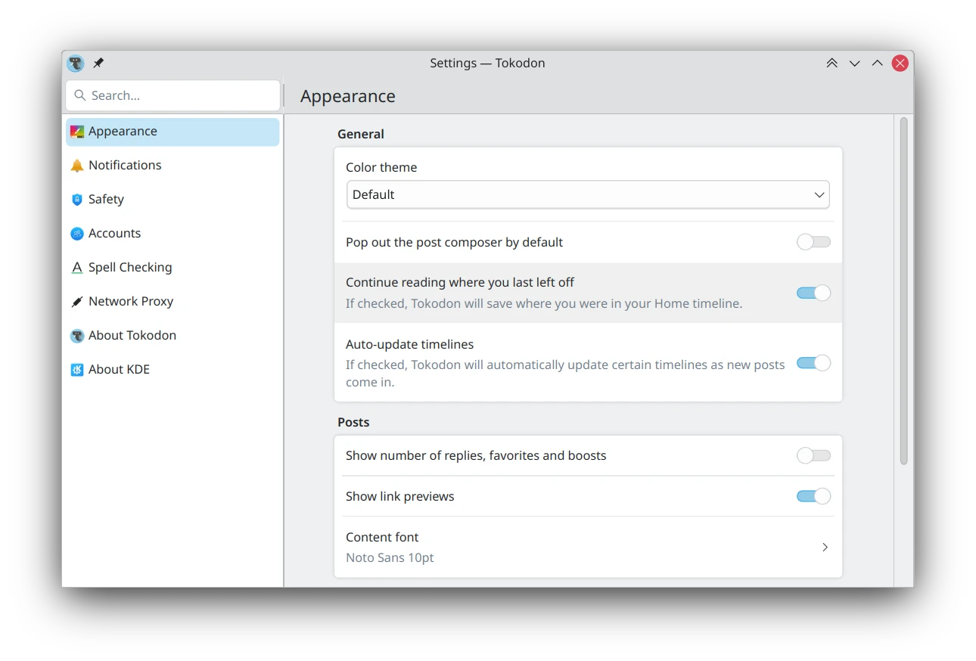Image resolution: width=976 pixels, height=661 pixels.
Task: Click the About KDE logo icon
Action: 76,370
